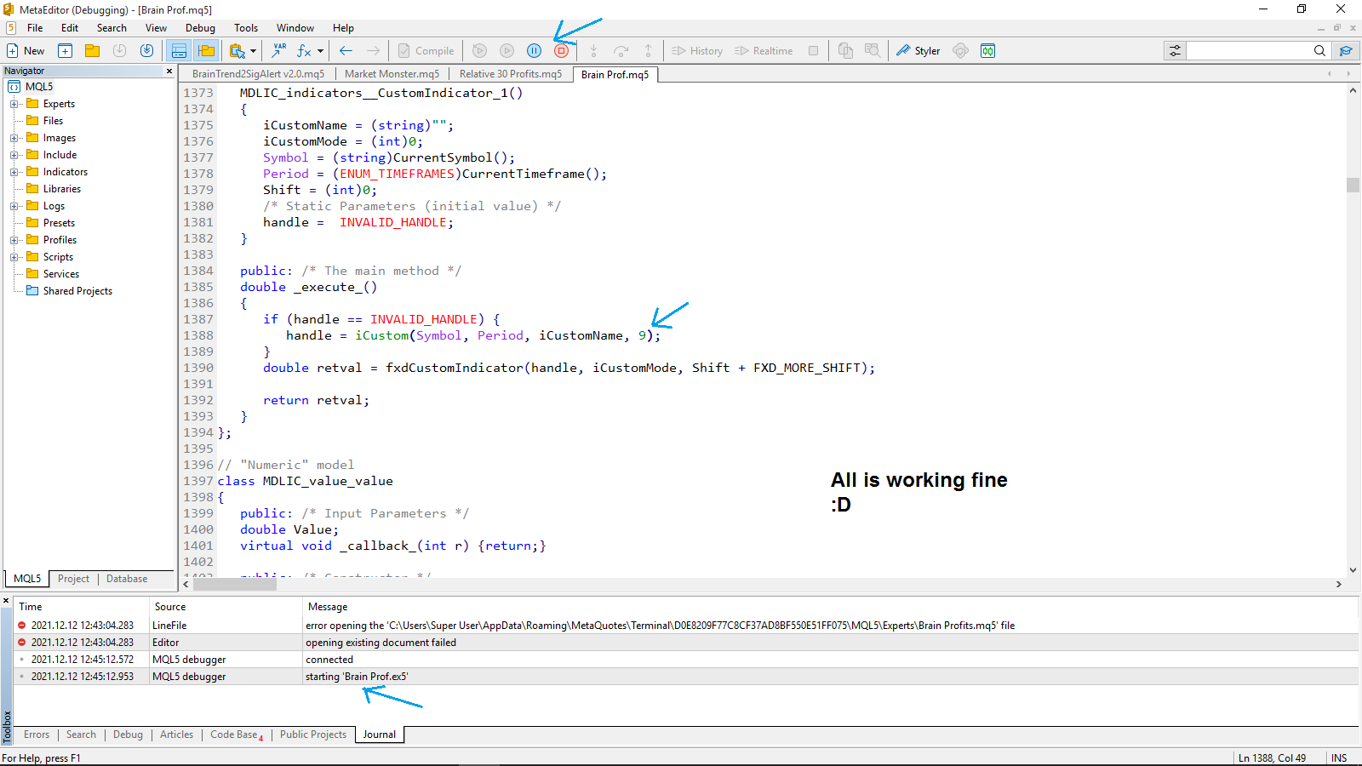Switch Navigator to Project tab

point(73,579)
